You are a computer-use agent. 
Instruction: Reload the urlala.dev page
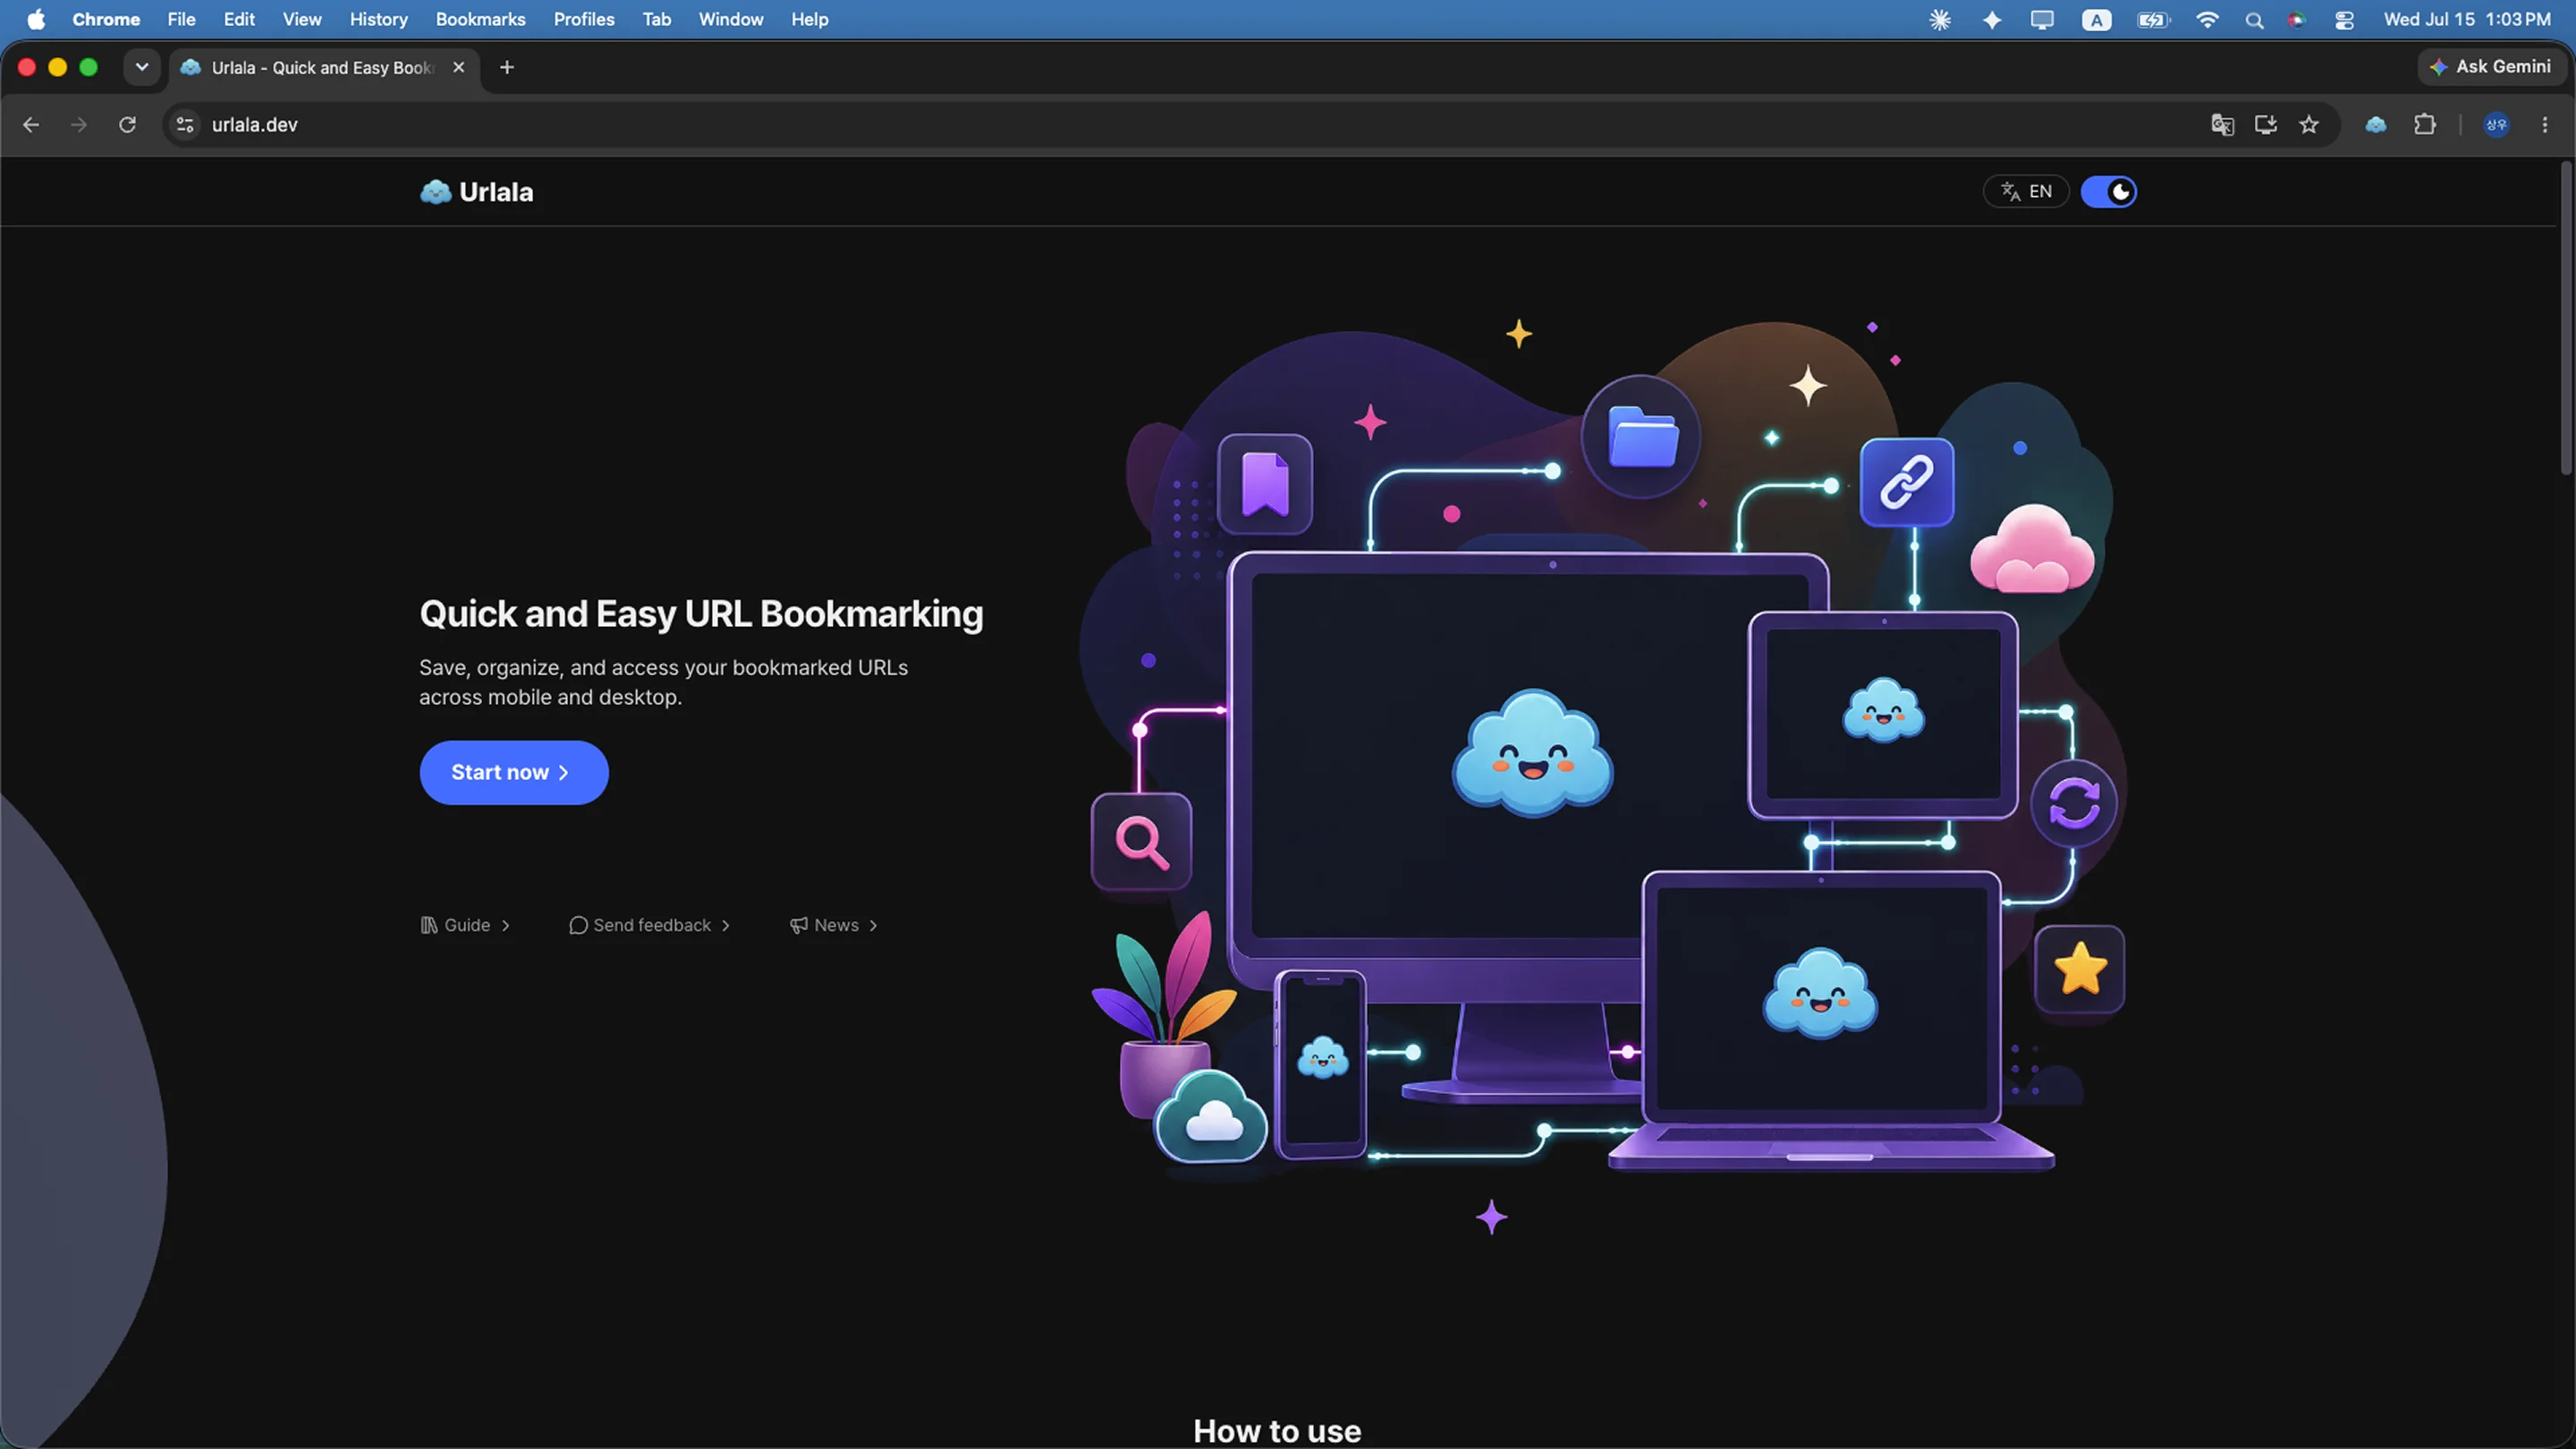[127, 125]
